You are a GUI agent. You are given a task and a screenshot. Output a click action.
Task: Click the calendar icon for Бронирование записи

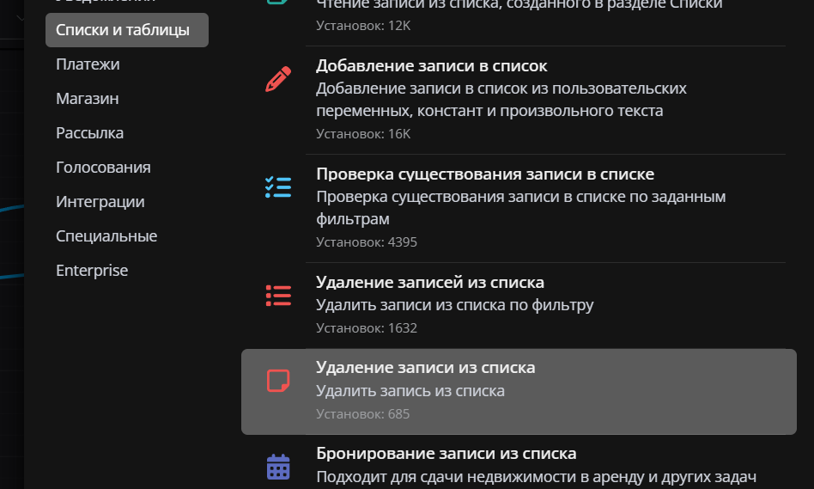tap(278, 467)
